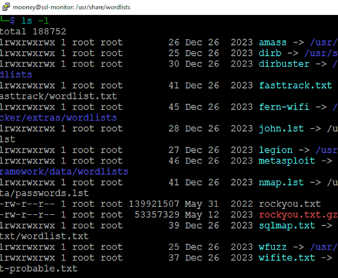Click the 't-probable.txt' wrapped line
The image size is (338, 278).
(x=39, y=269)
